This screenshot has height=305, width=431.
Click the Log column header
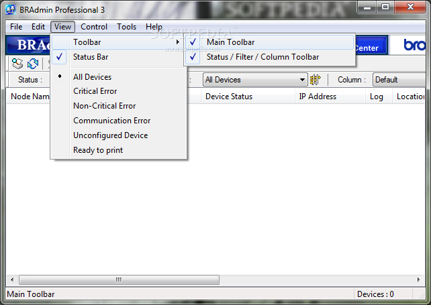[379, 97]
